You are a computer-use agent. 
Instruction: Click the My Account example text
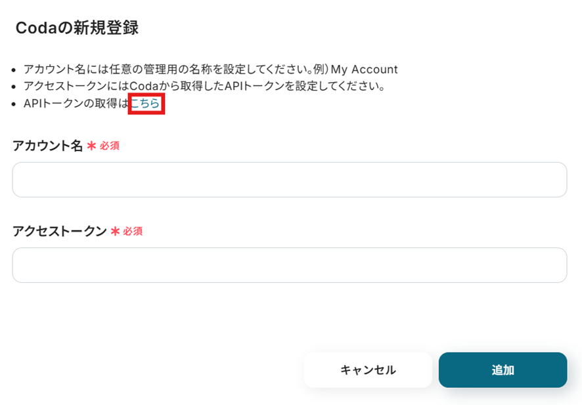point(365,70)
